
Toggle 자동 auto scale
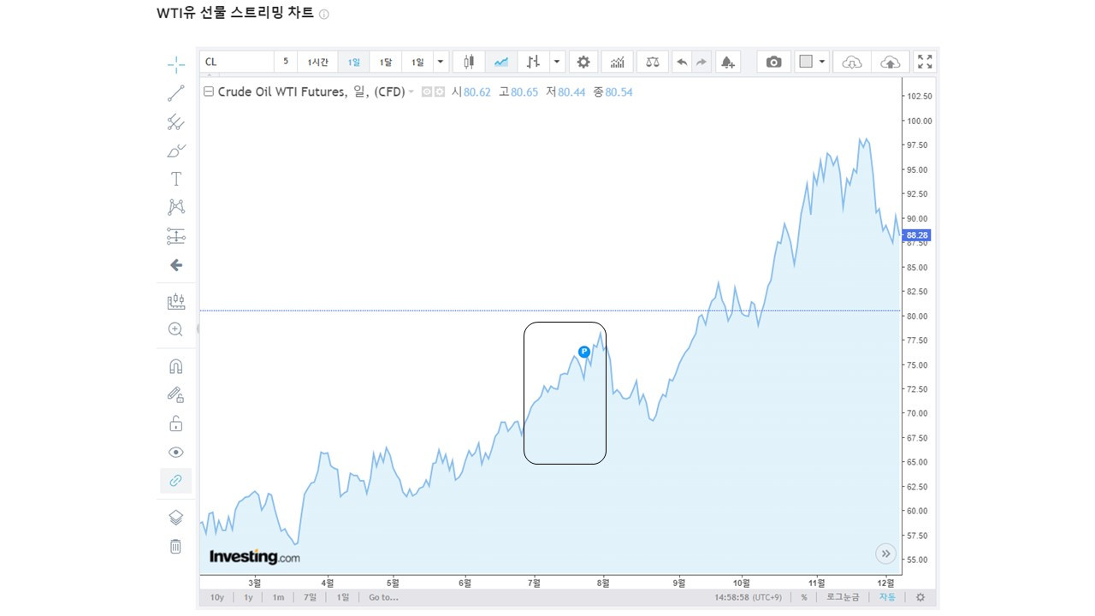(888, 597)
